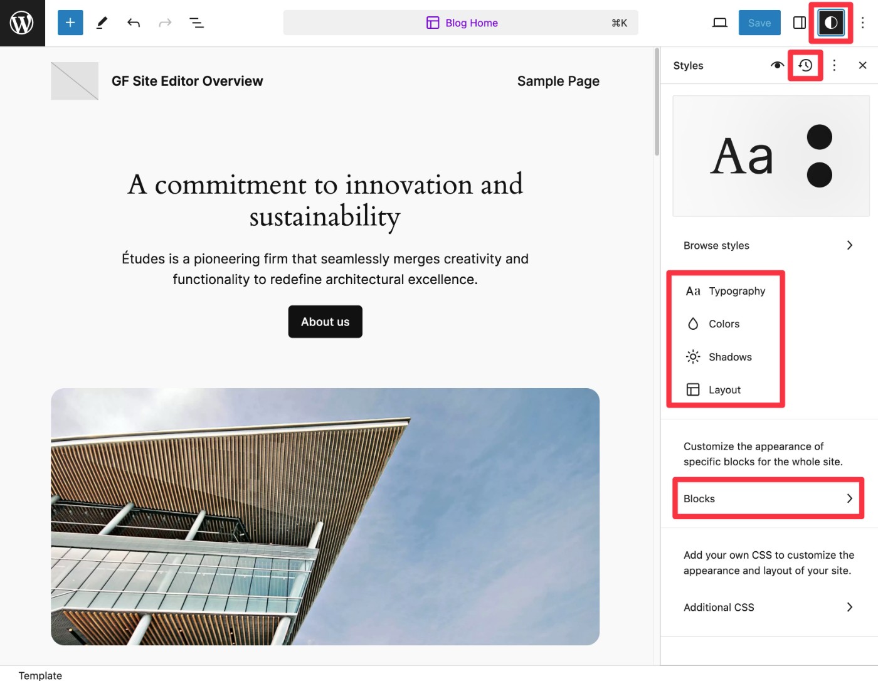Open style Revisions history

point(806,65)
